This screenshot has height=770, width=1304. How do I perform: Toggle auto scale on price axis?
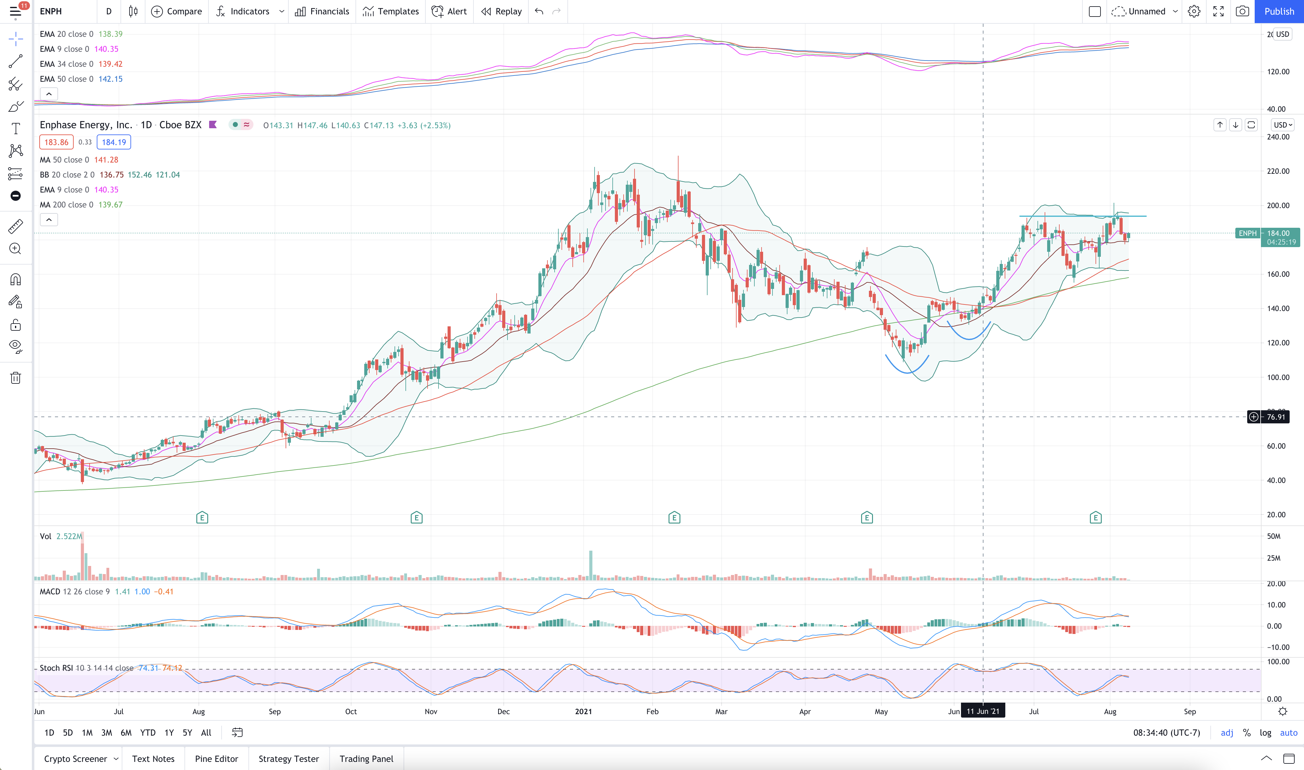point(1288,733)
